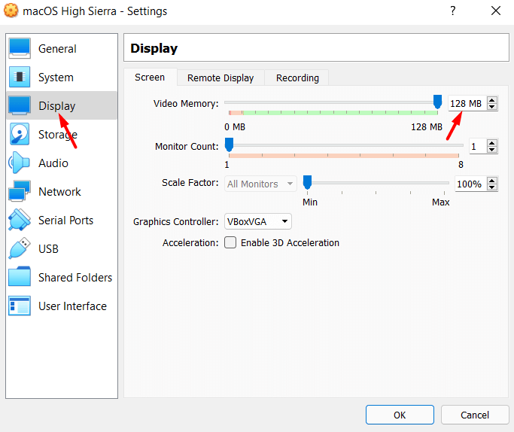The image size is (514, 432).
Task: Open the General settings icon
Action: click(19, 49)
